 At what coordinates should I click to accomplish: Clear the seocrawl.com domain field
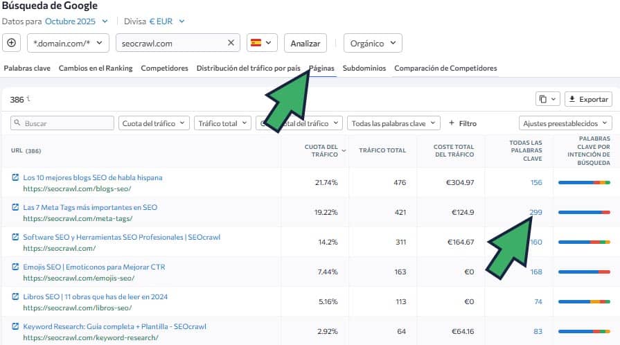click(x=231, y=43)
